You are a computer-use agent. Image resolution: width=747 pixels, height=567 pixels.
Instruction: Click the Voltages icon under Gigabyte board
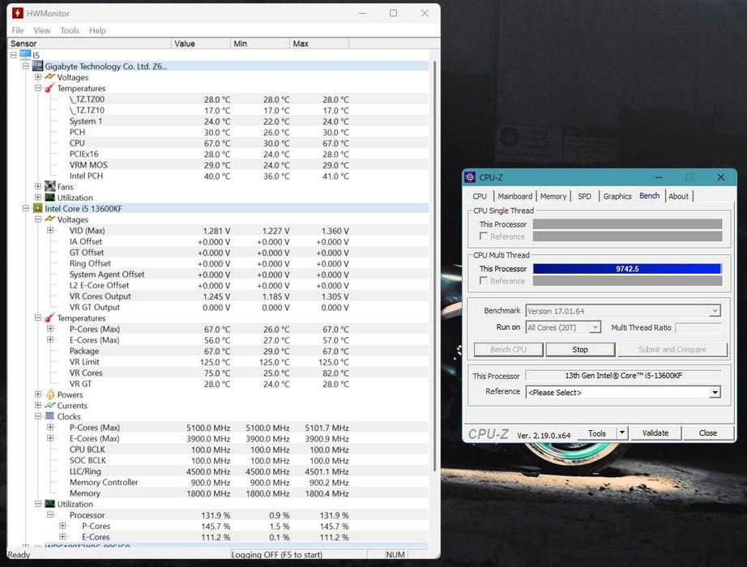pos(50,77)
